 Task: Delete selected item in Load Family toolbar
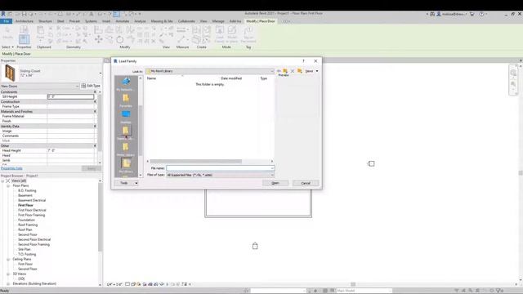pos(293,71)
